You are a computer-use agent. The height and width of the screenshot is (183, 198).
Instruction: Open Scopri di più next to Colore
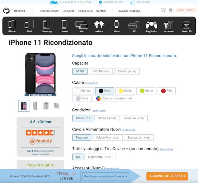[x=92, y=83]
